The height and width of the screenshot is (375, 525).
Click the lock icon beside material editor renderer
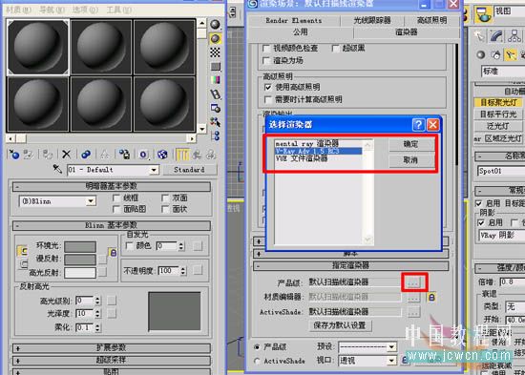point(431,297)
